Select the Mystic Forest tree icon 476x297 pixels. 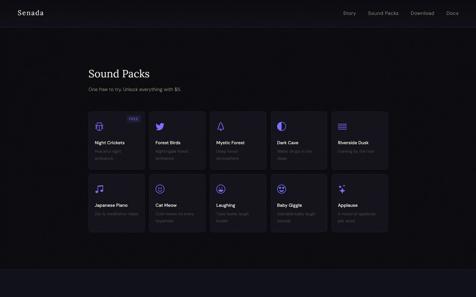coord(221,127)
